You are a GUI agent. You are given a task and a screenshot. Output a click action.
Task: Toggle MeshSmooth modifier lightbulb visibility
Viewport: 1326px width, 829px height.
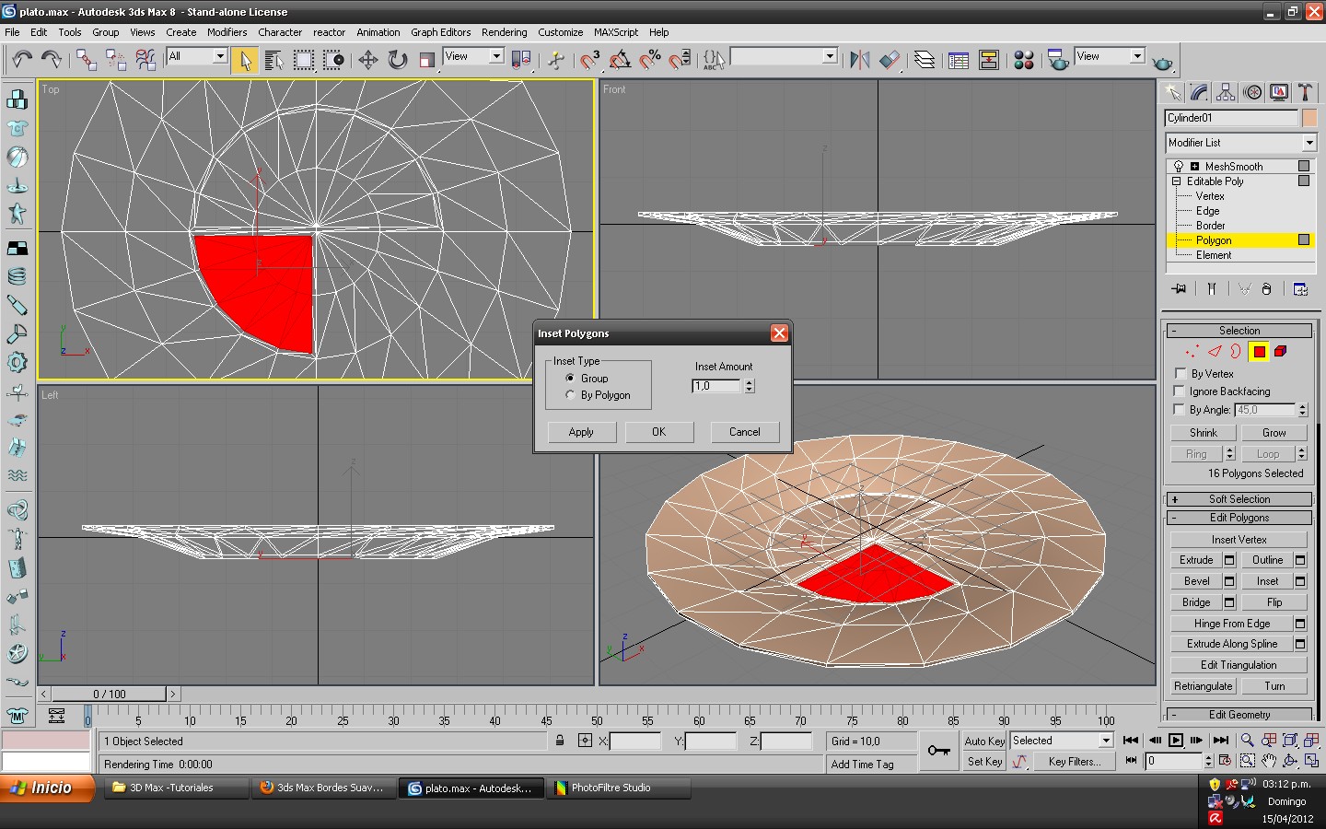(1178, 167)
